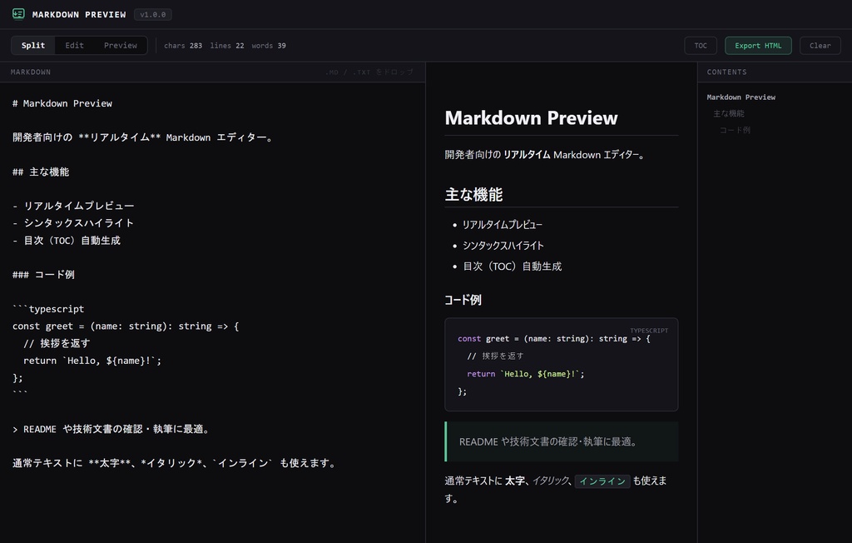The width and height of the screenshot is (852, 543).
Task: Click the 開発者向けの line in editor
Action: tap(143, 137)
